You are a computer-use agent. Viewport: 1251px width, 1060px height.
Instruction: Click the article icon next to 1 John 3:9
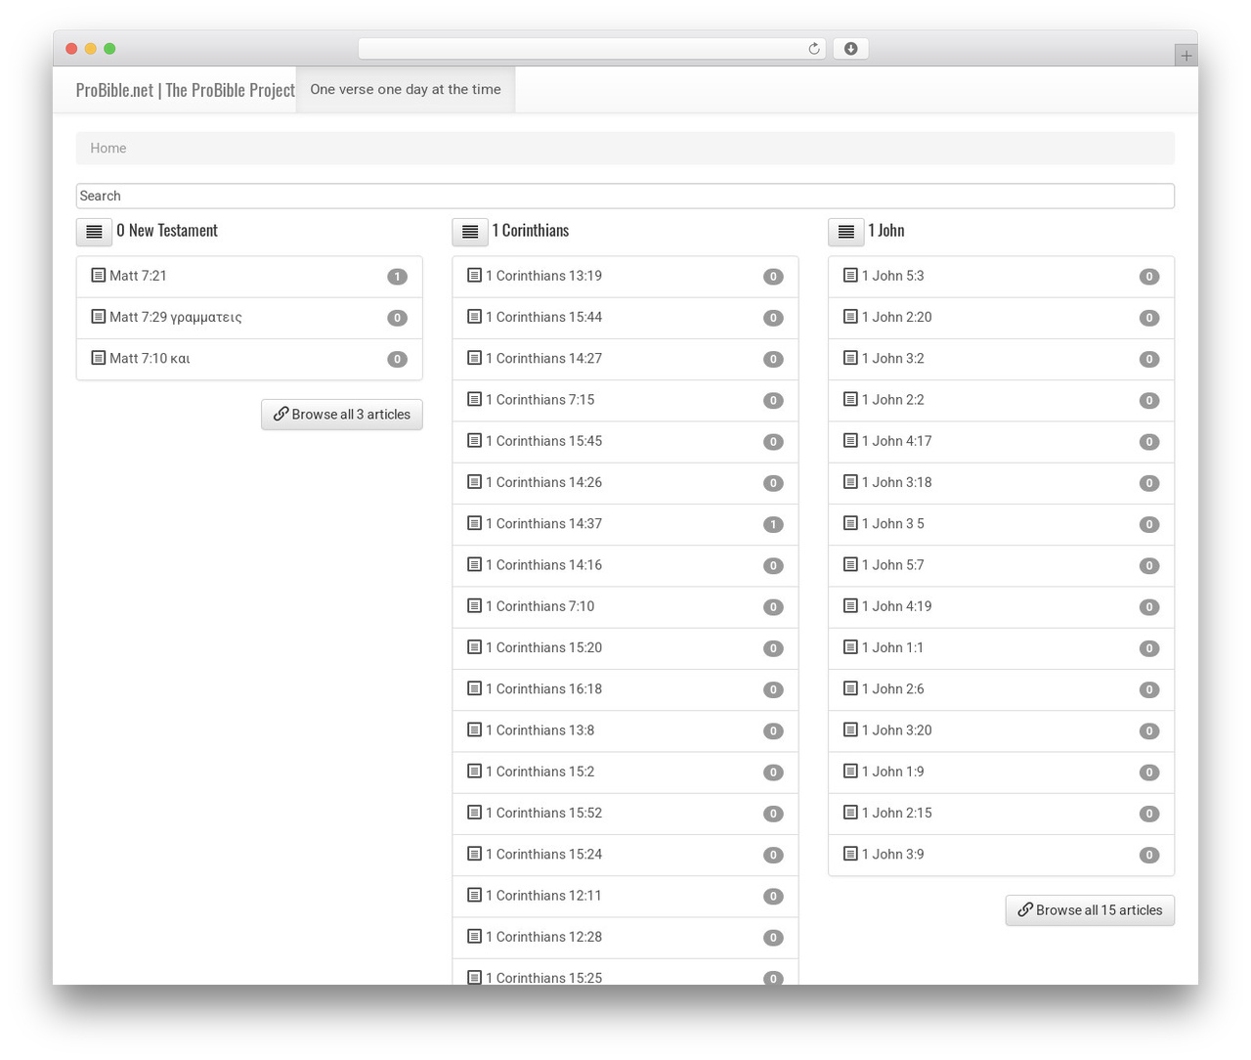[x=850, y=854]
